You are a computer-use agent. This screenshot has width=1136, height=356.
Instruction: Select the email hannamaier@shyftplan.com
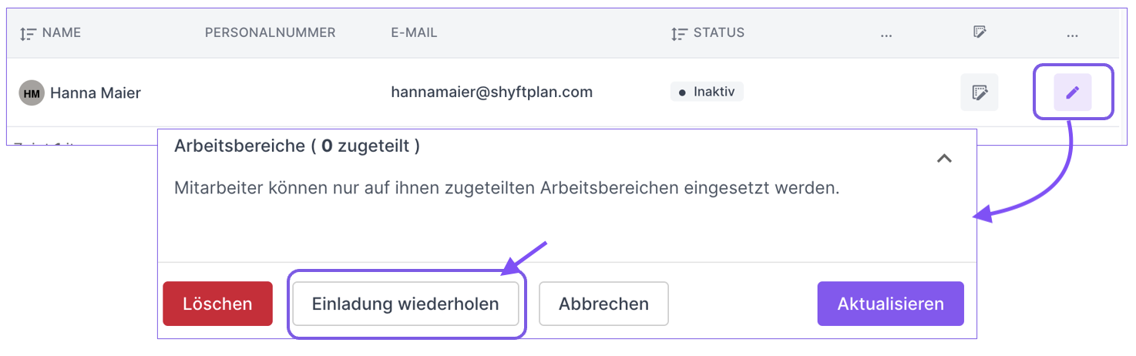492,92
